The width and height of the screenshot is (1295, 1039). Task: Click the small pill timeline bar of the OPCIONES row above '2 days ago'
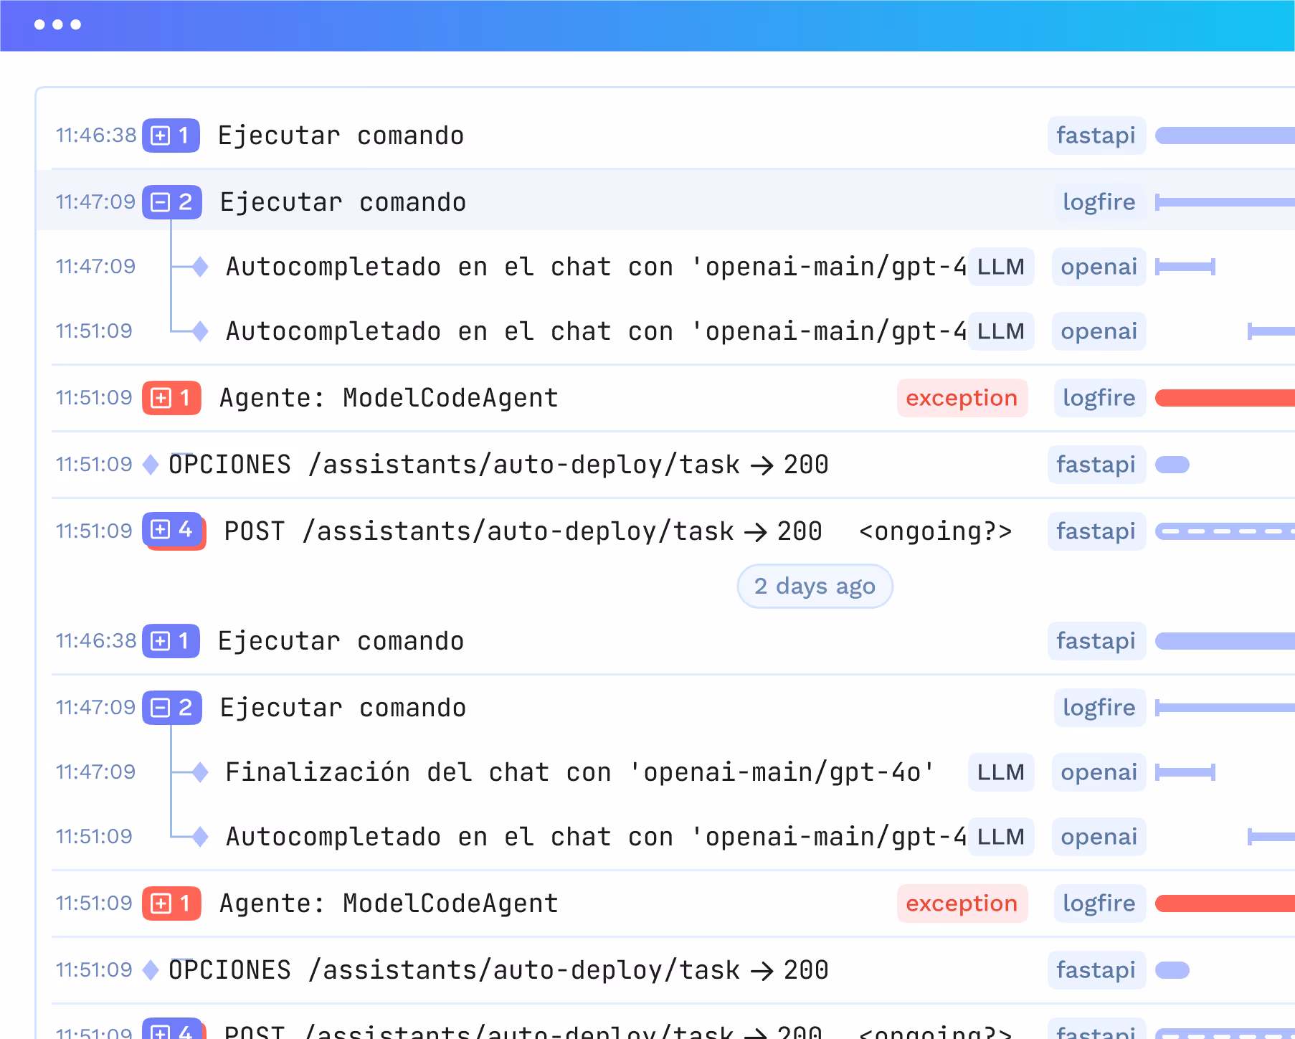[x=1172, y=465]
